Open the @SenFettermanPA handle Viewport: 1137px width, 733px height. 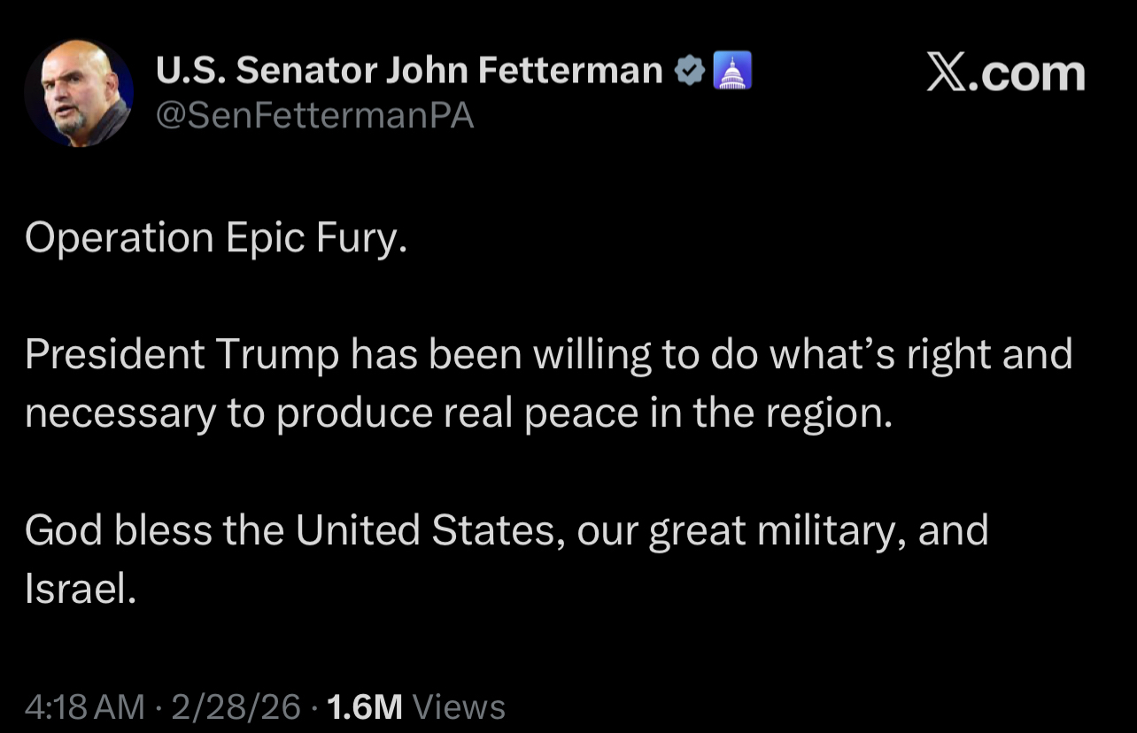point(315,115)
